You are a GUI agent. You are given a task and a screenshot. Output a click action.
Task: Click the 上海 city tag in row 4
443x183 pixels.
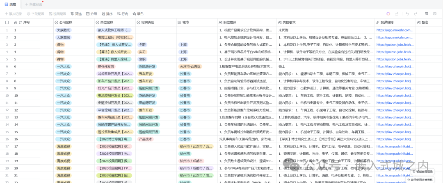pos(183,52)
